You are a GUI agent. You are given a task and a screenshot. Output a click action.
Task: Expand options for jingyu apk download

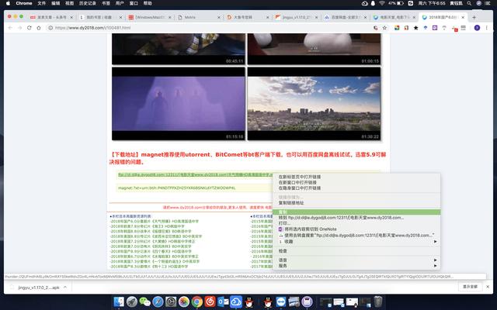[65, 288]
